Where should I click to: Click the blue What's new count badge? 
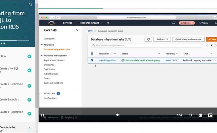coord(58,93)
